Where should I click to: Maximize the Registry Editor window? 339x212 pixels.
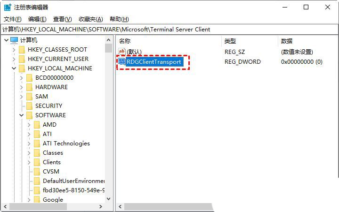coord(306,7)
